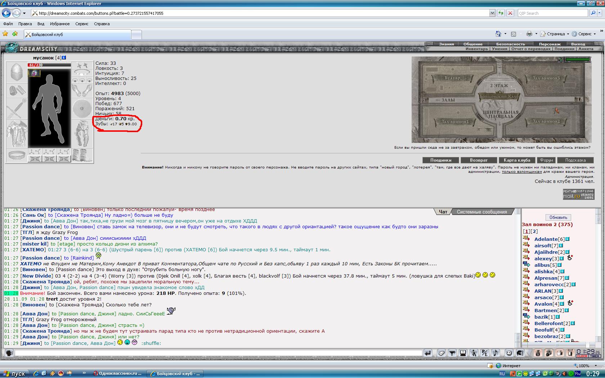The height and width of the screenshot is (378, 605).
Task: Click the body armor slot
Action: 17,134
